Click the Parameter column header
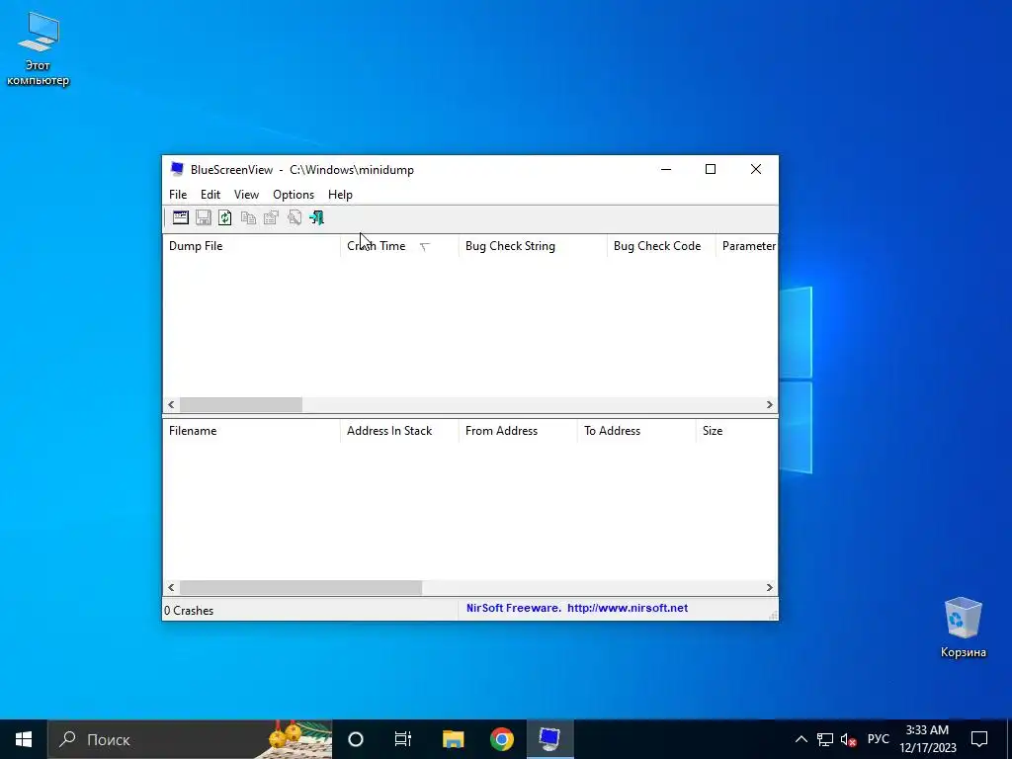1012x759 pixels. click(x=747, y=246)
